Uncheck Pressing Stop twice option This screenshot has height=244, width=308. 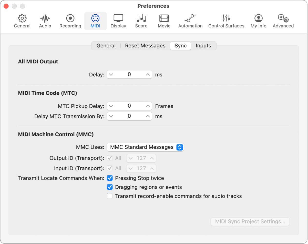[x=110, y=178]
